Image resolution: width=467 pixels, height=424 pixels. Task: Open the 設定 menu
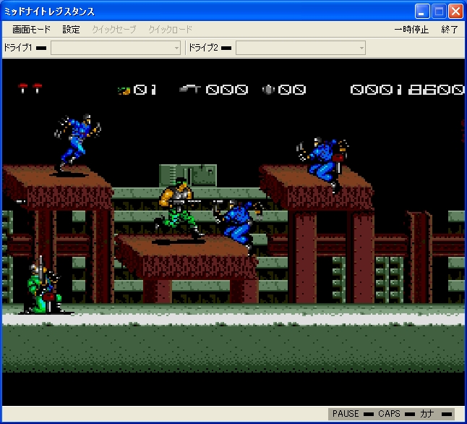(71, 29)
